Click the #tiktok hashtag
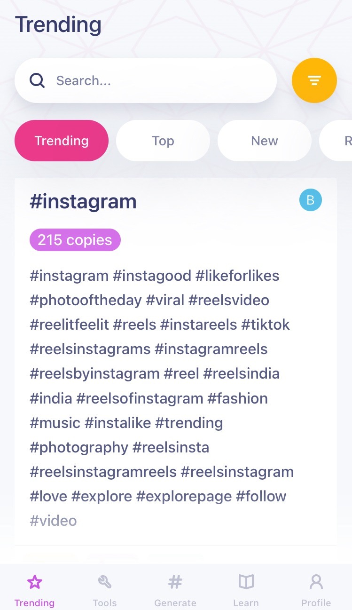The height and width of the screenshot is (610, 352). point(266,325)
